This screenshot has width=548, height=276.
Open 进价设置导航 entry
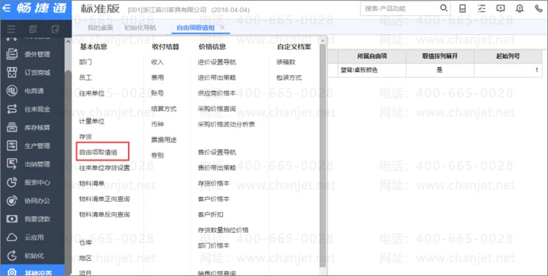tap(217, 62)
